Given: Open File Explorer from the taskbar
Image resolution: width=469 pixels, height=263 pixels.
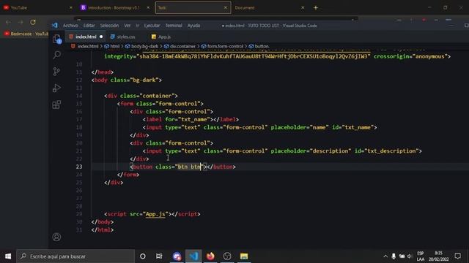Looking at the screenshot, I should tap(244, 256).
